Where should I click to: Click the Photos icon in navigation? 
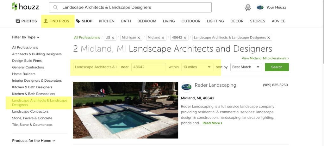tap(18, 21)
